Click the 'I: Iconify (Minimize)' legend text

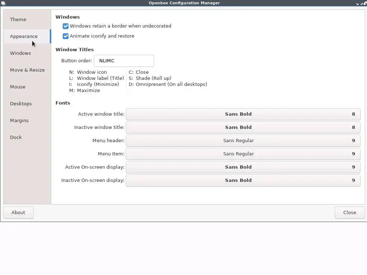click(x=94, y=84)
